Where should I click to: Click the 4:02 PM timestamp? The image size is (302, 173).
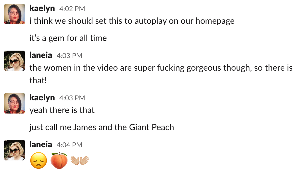[x=72, y=9]
